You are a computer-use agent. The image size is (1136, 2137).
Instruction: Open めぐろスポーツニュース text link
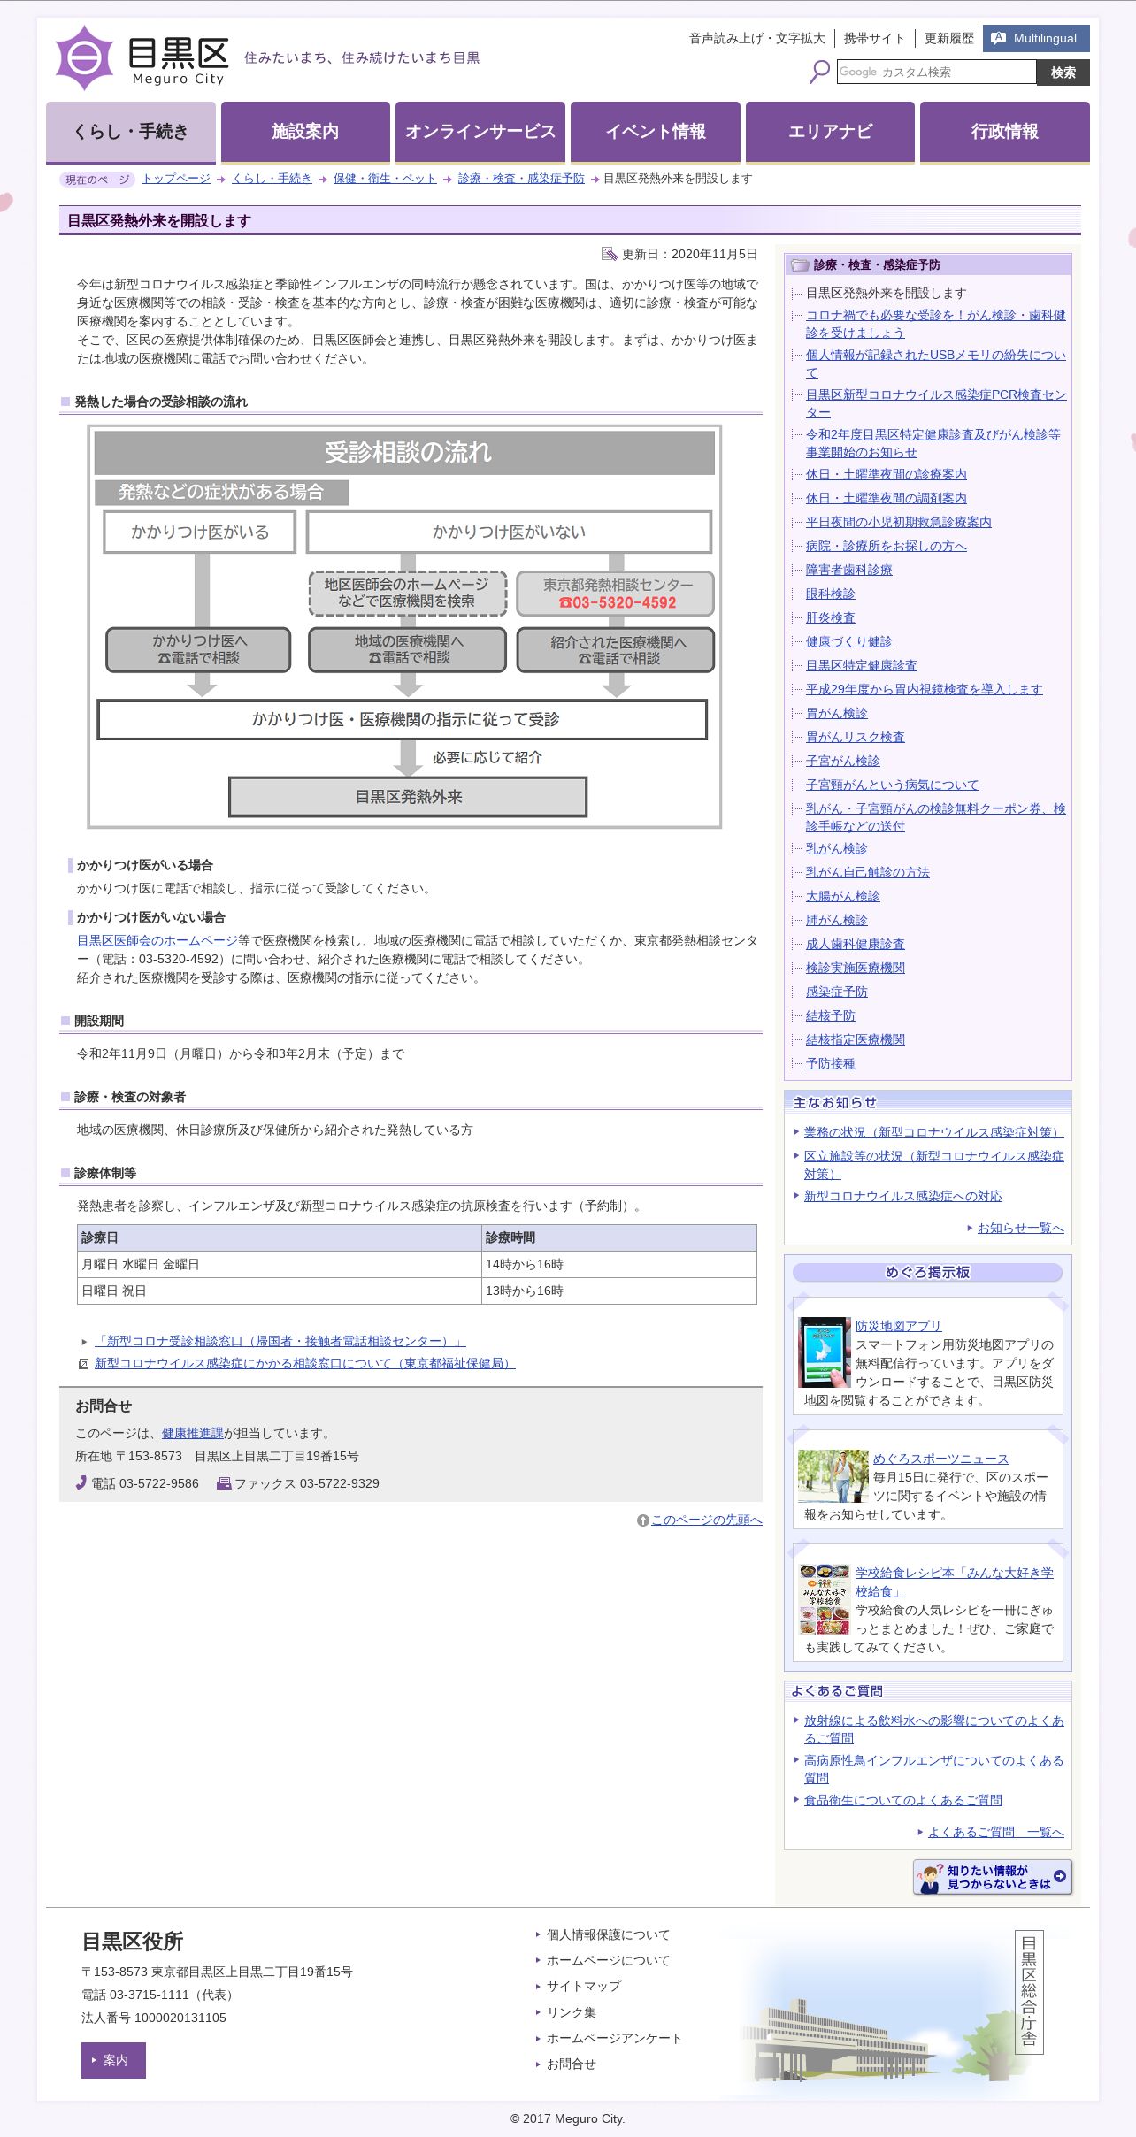pyautogui.click(x=941, y=1459)
